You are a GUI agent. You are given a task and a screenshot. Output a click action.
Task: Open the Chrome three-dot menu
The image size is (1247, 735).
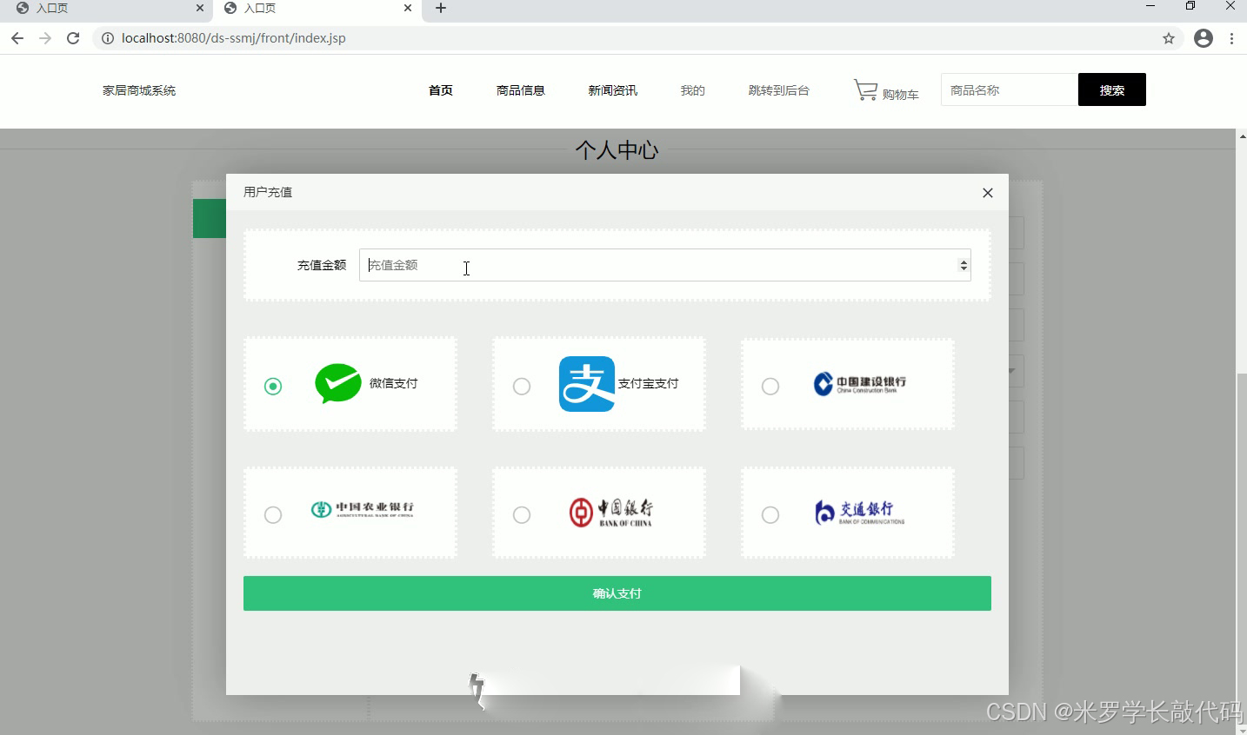pyautogui.click(x=1232, y=38)
